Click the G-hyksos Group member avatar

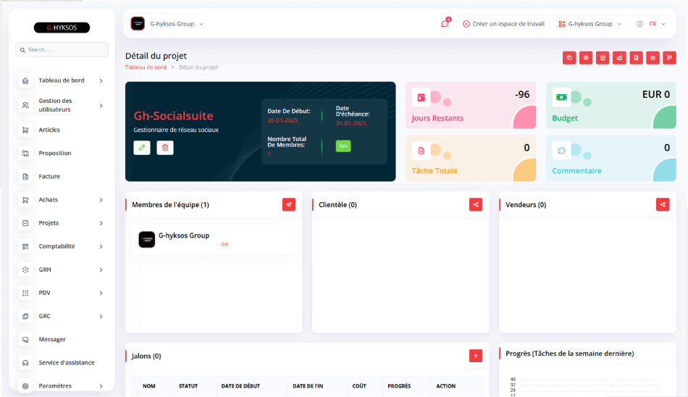(x=147, y=240)
